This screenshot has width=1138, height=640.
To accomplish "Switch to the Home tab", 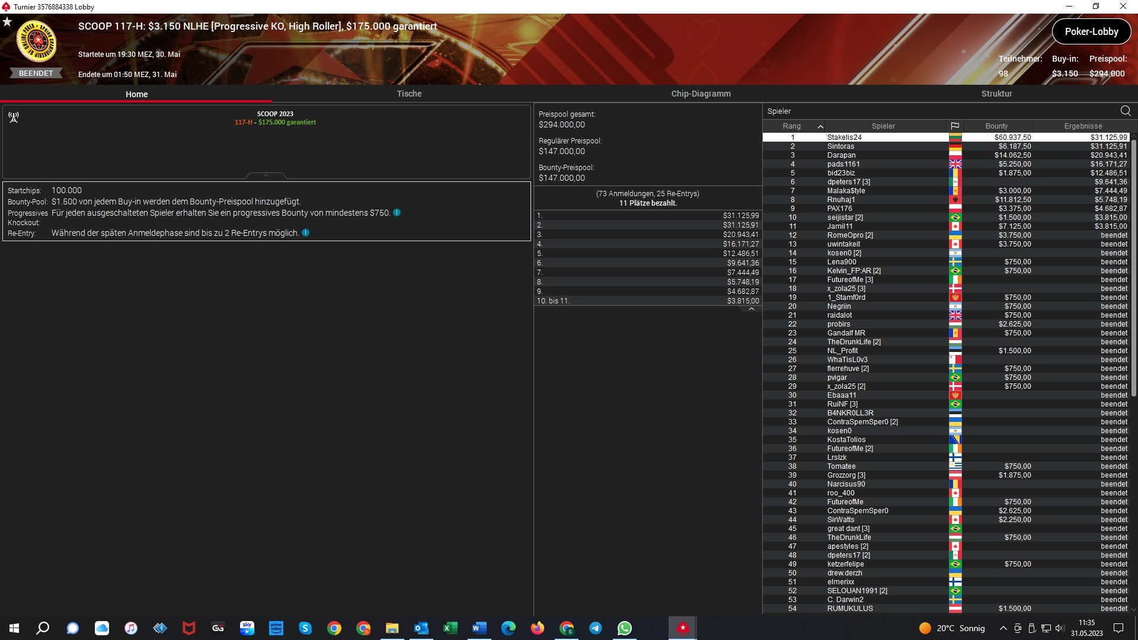I will click(x=136, y=94).
